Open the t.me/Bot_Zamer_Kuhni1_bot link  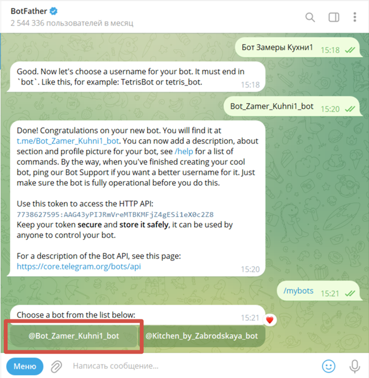click(x=68, y=141)
